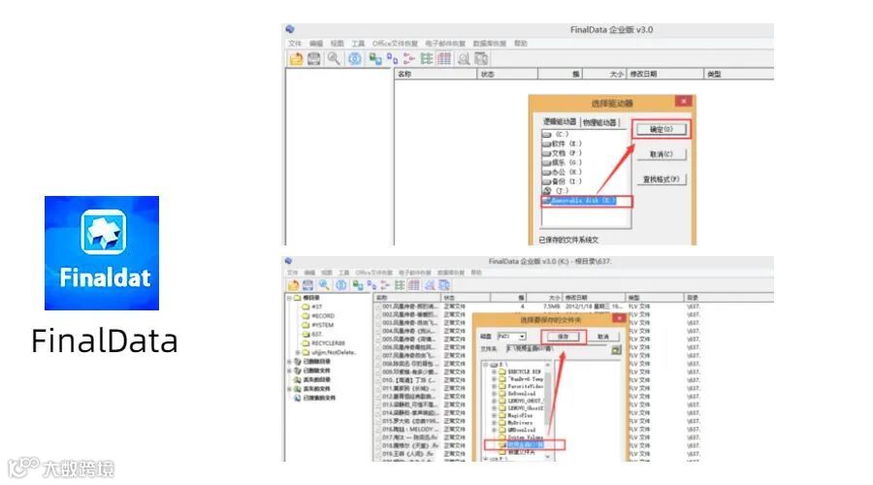Click the magnifier Find icon in upper window toolbar
This screenshot has height=485, width=873.
[334, 58]
